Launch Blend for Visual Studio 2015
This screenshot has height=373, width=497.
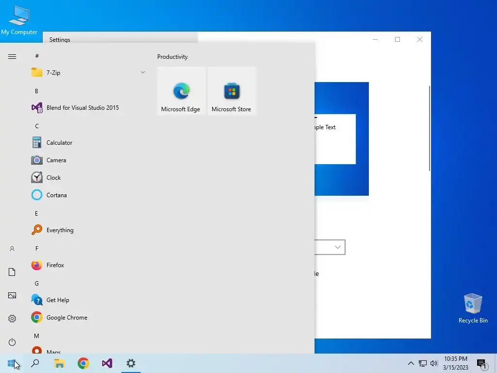[88, 108]
